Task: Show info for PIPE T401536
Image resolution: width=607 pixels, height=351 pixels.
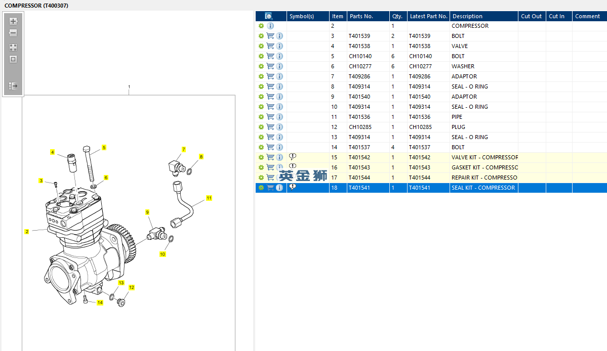Action: tap(279, 117)
